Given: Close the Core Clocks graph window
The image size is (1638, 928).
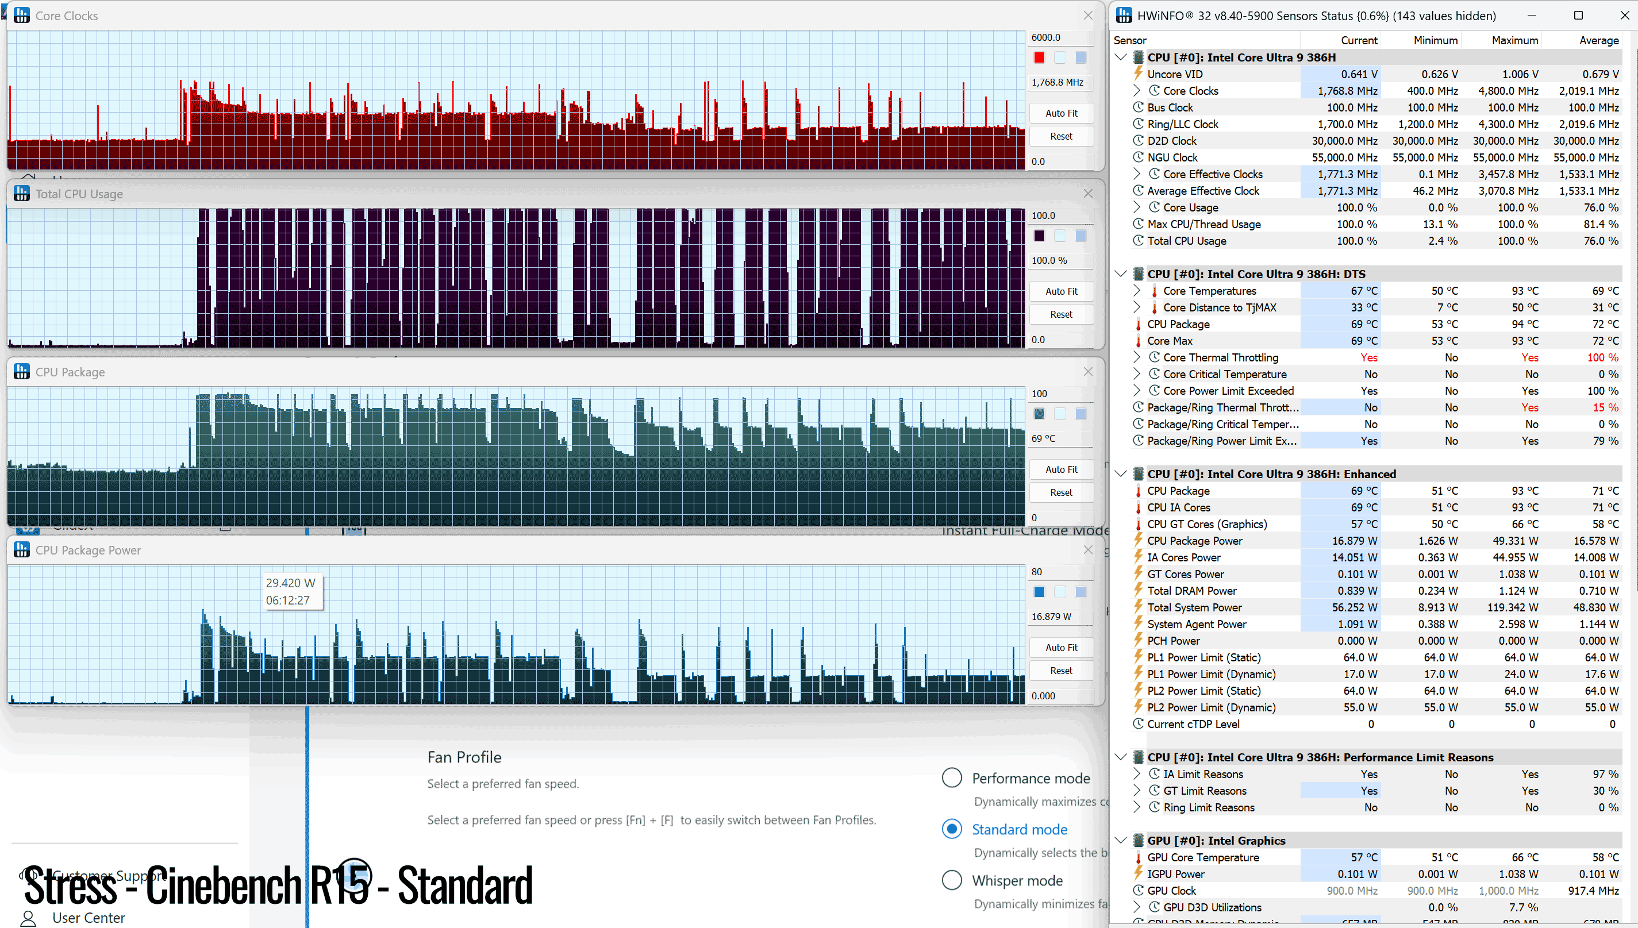Looking at the screenshot, I should (x=1088, y=16).
